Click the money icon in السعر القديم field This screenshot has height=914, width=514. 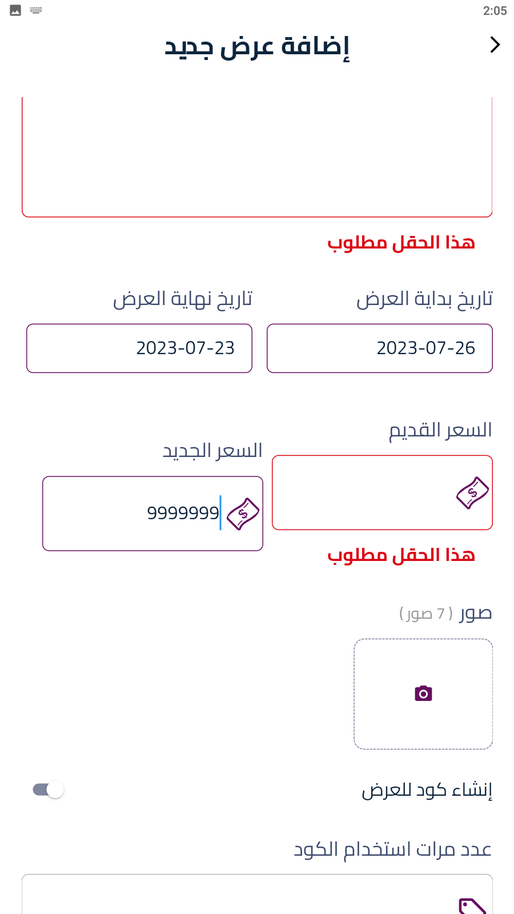[472, 492]
